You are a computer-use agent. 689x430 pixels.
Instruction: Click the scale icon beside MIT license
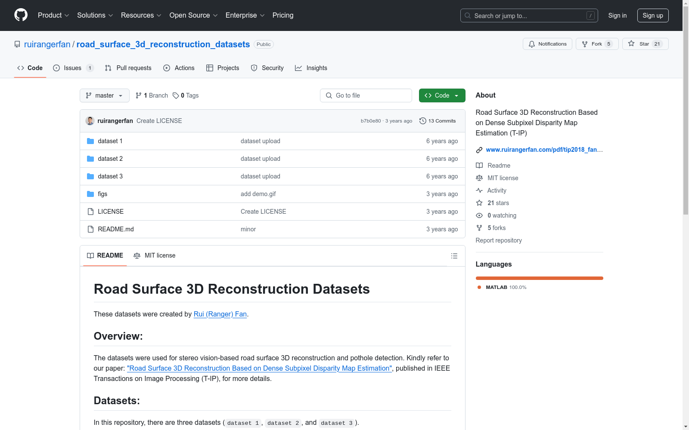click(479, 178)
